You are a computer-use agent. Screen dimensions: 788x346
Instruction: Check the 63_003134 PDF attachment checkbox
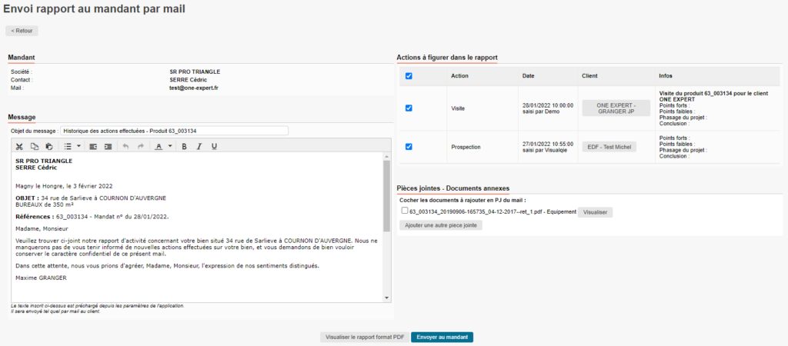click(405, 211)
